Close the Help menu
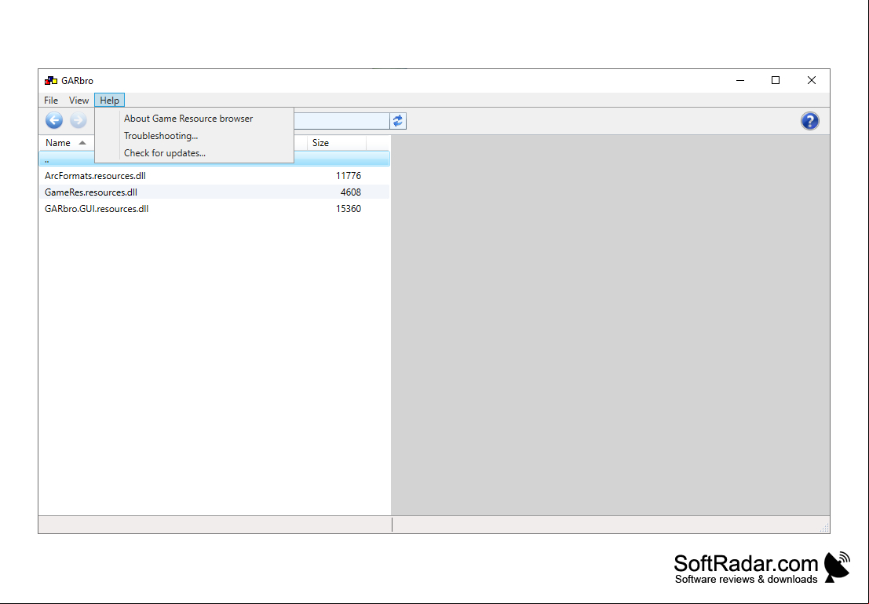Image resolution: width=869 pixels, height=604 pixels. coord(109,101)
